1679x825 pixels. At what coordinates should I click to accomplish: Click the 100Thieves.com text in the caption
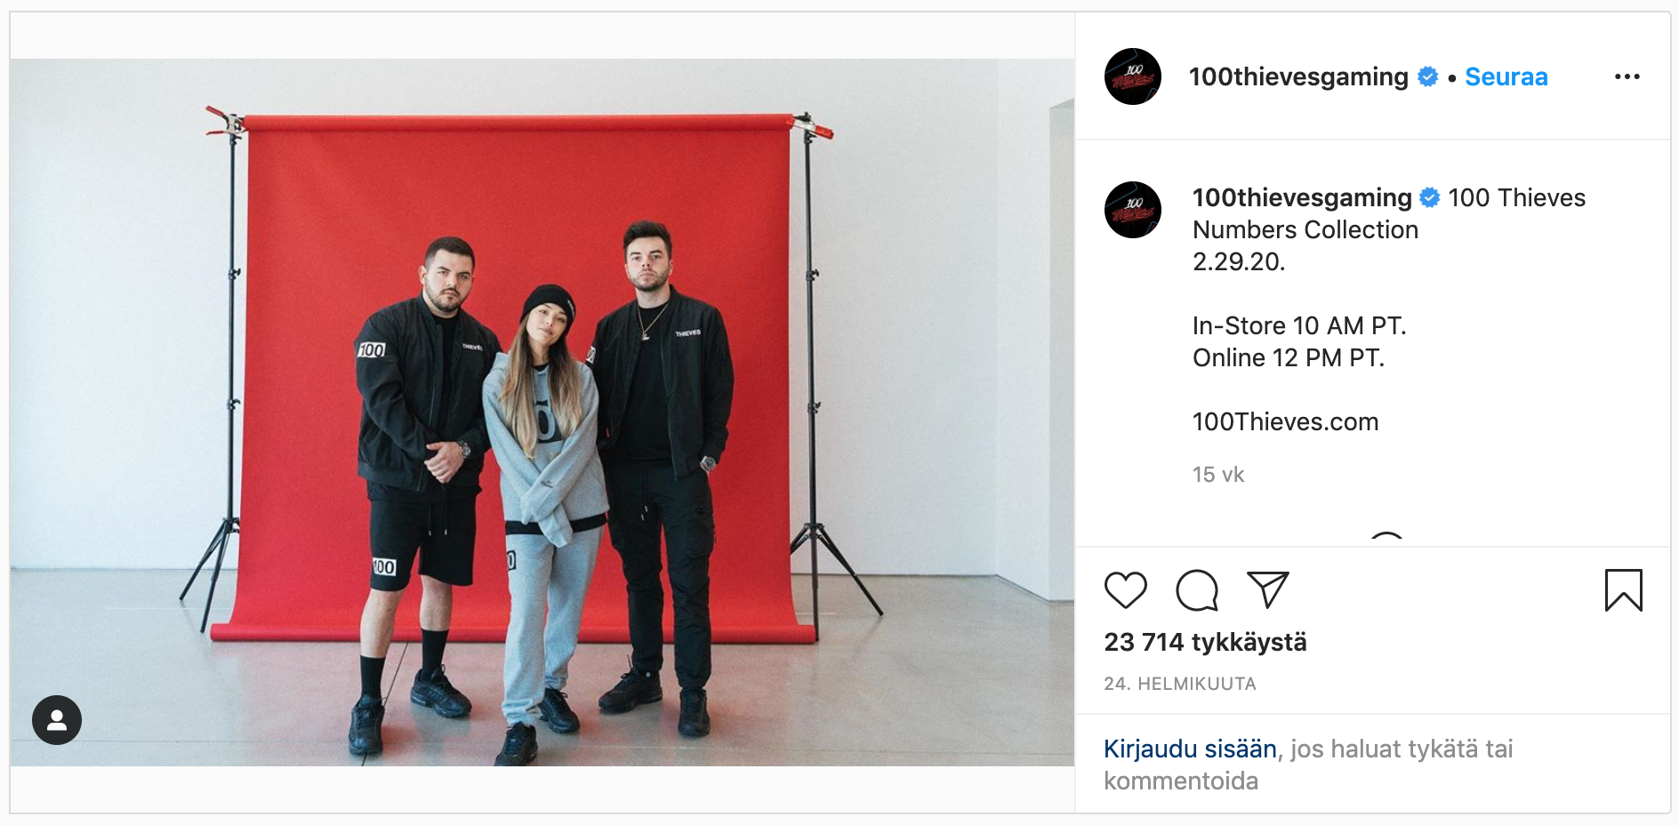click(1285, 421)
